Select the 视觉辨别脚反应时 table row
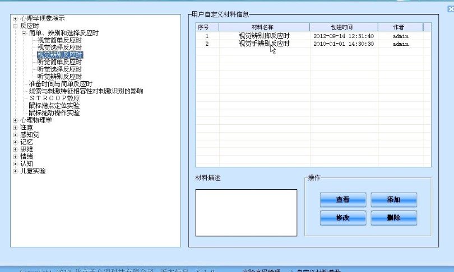 [x=263, y=36]
